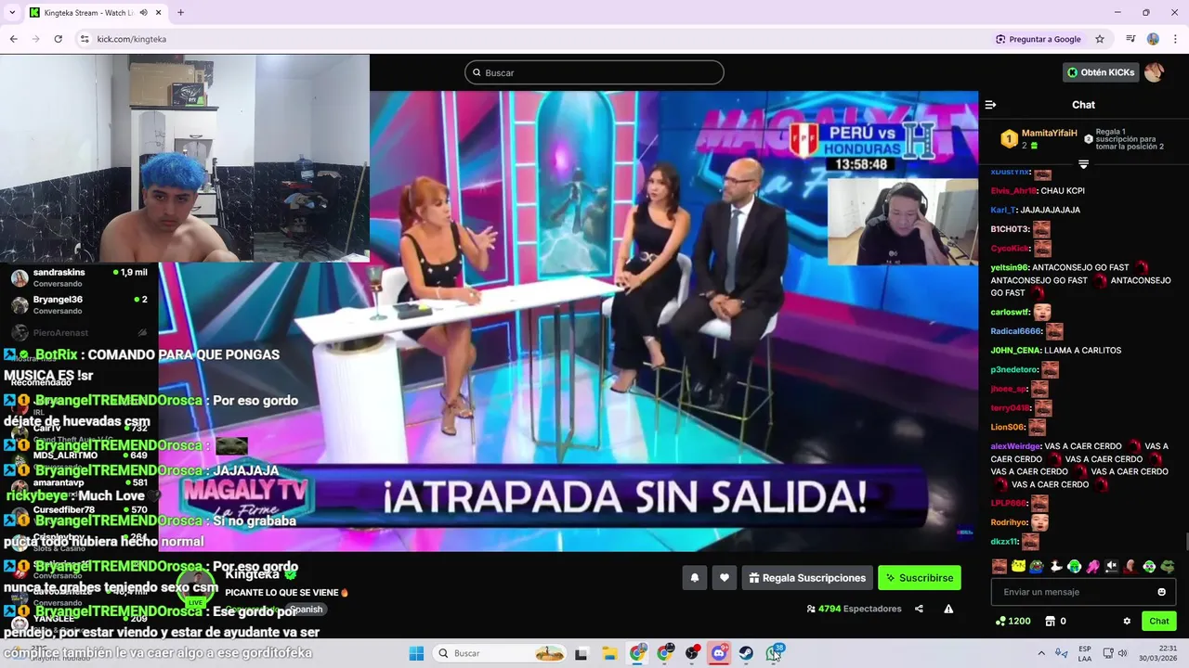Insert the green alien headphones emote
Viewport: 1189px width, 668px height.
click(x=1074, y=566)
